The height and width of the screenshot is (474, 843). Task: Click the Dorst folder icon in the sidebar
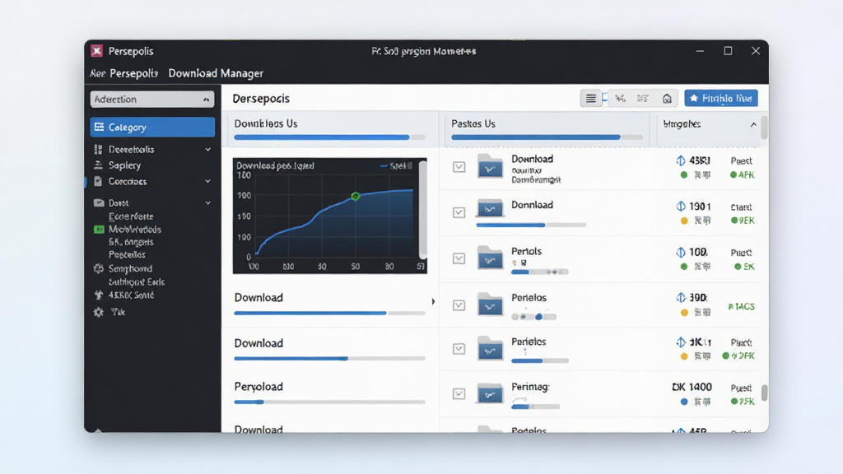tap(99, 203)
